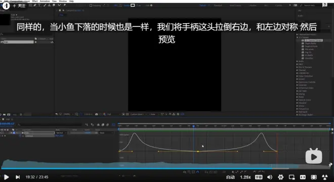Open the 自动 quality selector
334x182 pixels.
[x=230, y=177]
